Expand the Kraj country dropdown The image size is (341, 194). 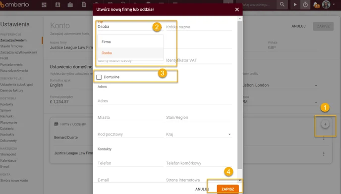pos(229,134)
